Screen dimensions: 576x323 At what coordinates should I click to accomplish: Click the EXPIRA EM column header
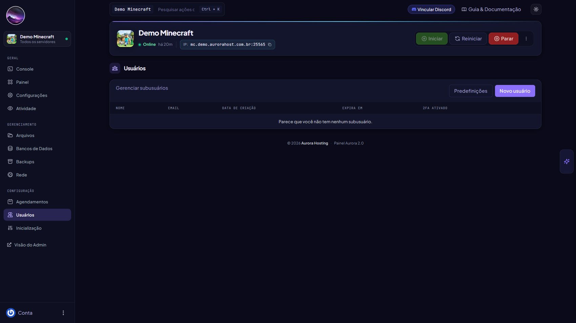click(352, 108)
